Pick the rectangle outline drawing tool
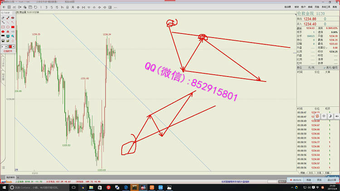The width and height of the screenshot is (340, 191). [3, 27]
